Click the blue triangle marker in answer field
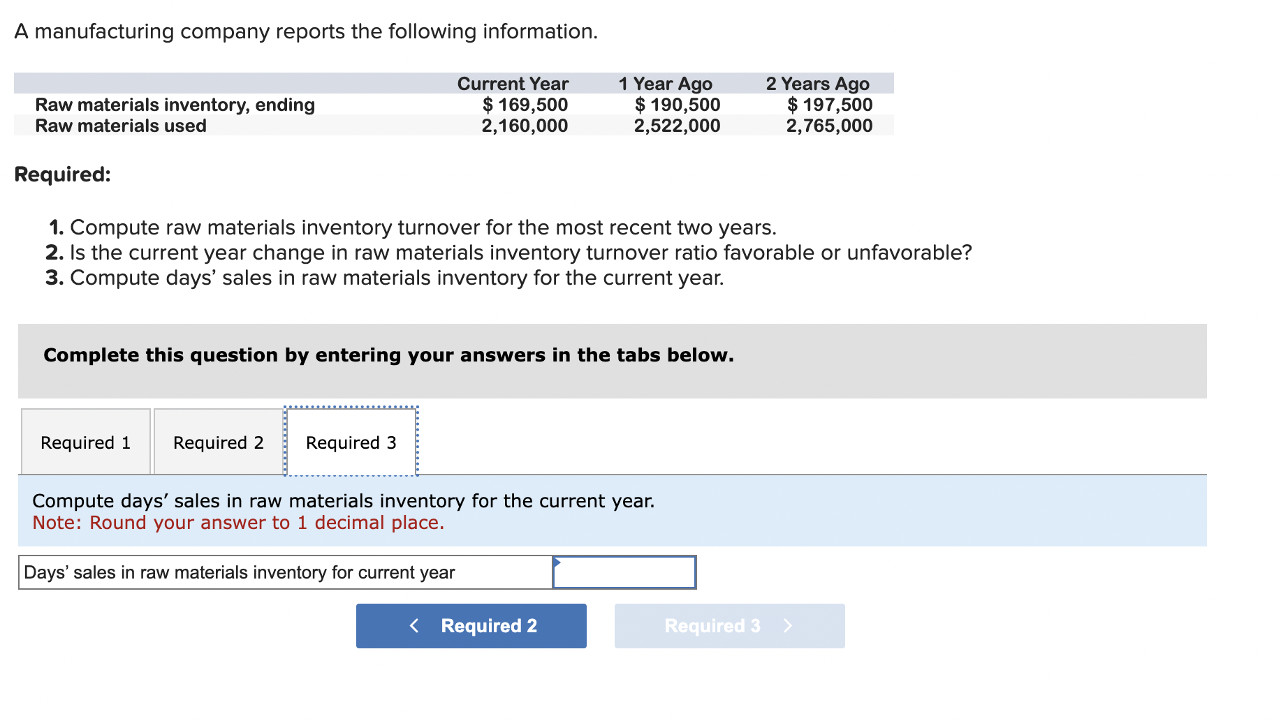 click(x=557, y=562)
